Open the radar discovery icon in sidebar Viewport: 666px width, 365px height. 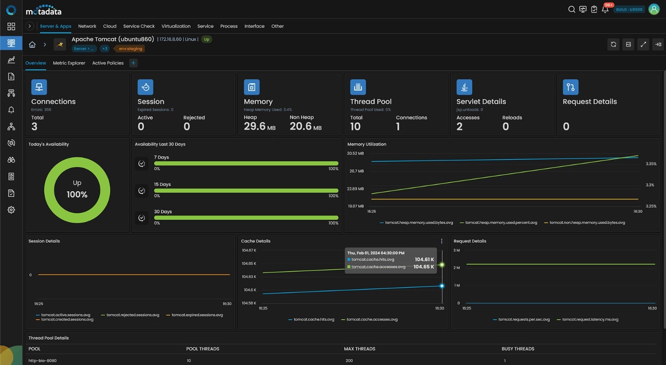(11, 143)
